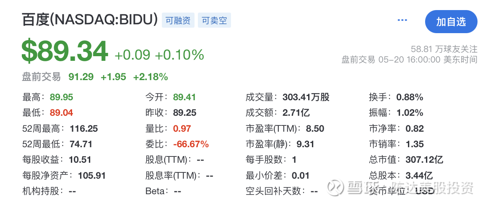The width and height of the screenshot is (488, 203).
Task: Click the 每股收益 value 10.51
Action: tap(79, 160)
